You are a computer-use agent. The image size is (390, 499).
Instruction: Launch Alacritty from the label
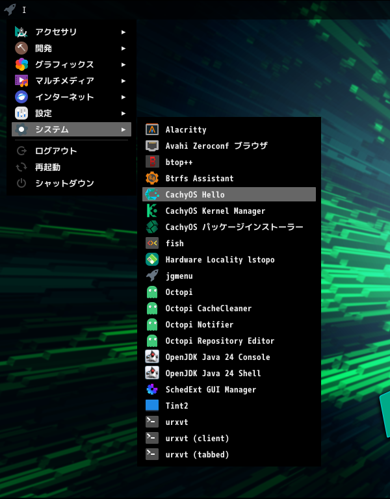(x=186, y=129)
